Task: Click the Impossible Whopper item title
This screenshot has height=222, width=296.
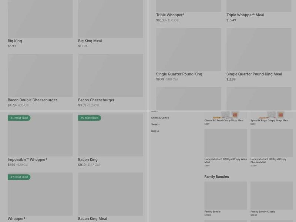Action: [x=27, y=160]
